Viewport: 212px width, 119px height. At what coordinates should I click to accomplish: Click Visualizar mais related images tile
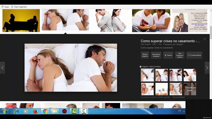pos(190,89)
